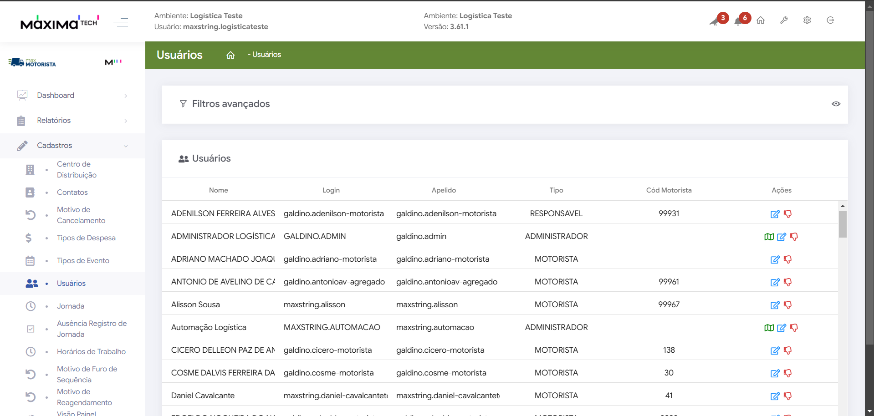Open the settings gear icon in header
The height and width of the screenshot is (416, 874).
(x=807, y=20)
